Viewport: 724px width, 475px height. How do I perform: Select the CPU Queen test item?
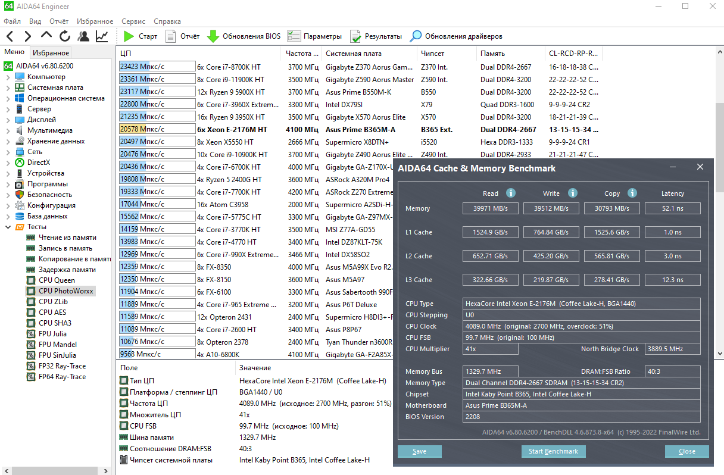point(57,280)
